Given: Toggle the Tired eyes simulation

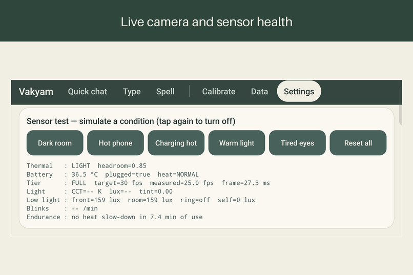Looking at the screenshot, I should (x=297, y=143).
